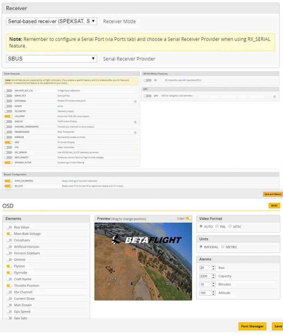The image size is (283, 335).
Task: Choose METRIC units
Action: pyautogui.click(x=223, y=247)
